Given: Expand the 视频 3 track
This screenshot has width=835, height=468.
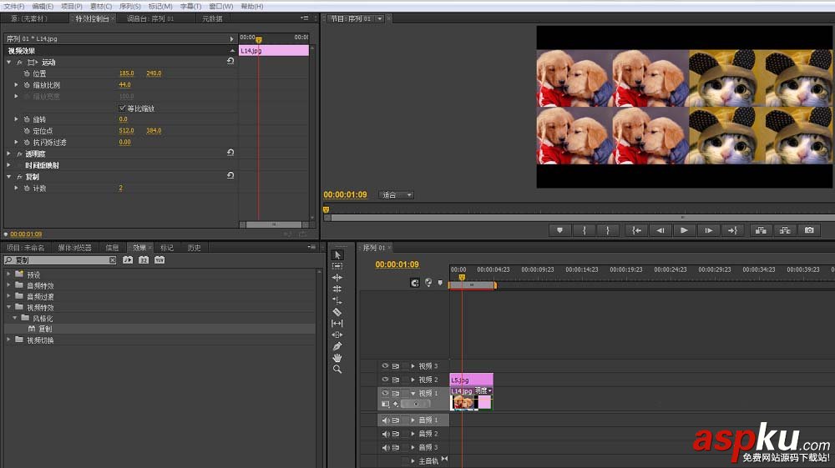Looking at the screenshot, I should [412, 366].
